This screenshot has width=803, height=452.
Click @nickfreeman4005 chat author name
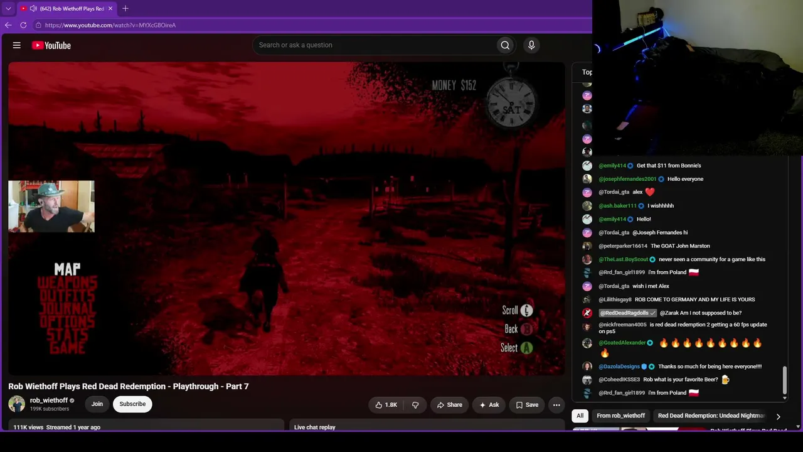point(622,325)
